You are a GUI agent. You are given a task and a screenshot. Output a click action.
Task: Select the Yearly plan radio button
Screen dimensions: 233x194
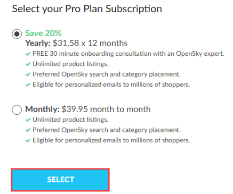point(17,33)
